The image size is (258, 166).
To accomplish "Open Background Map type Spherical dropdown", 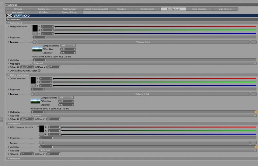I will (x=144, y=63).
